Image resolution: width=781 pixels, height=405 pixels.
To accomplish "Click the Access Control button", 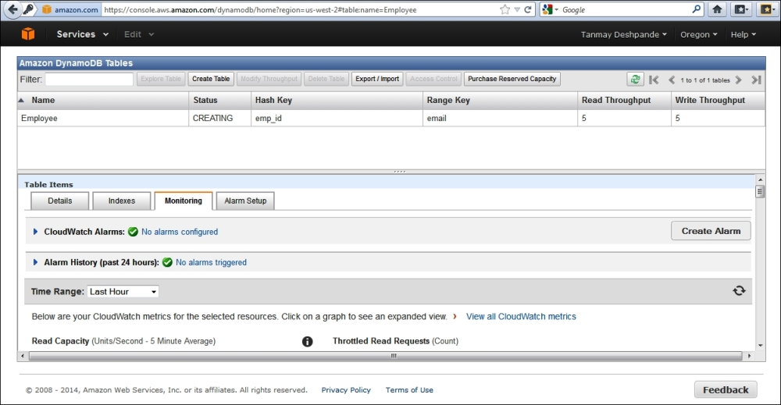I will pos(433,79).
